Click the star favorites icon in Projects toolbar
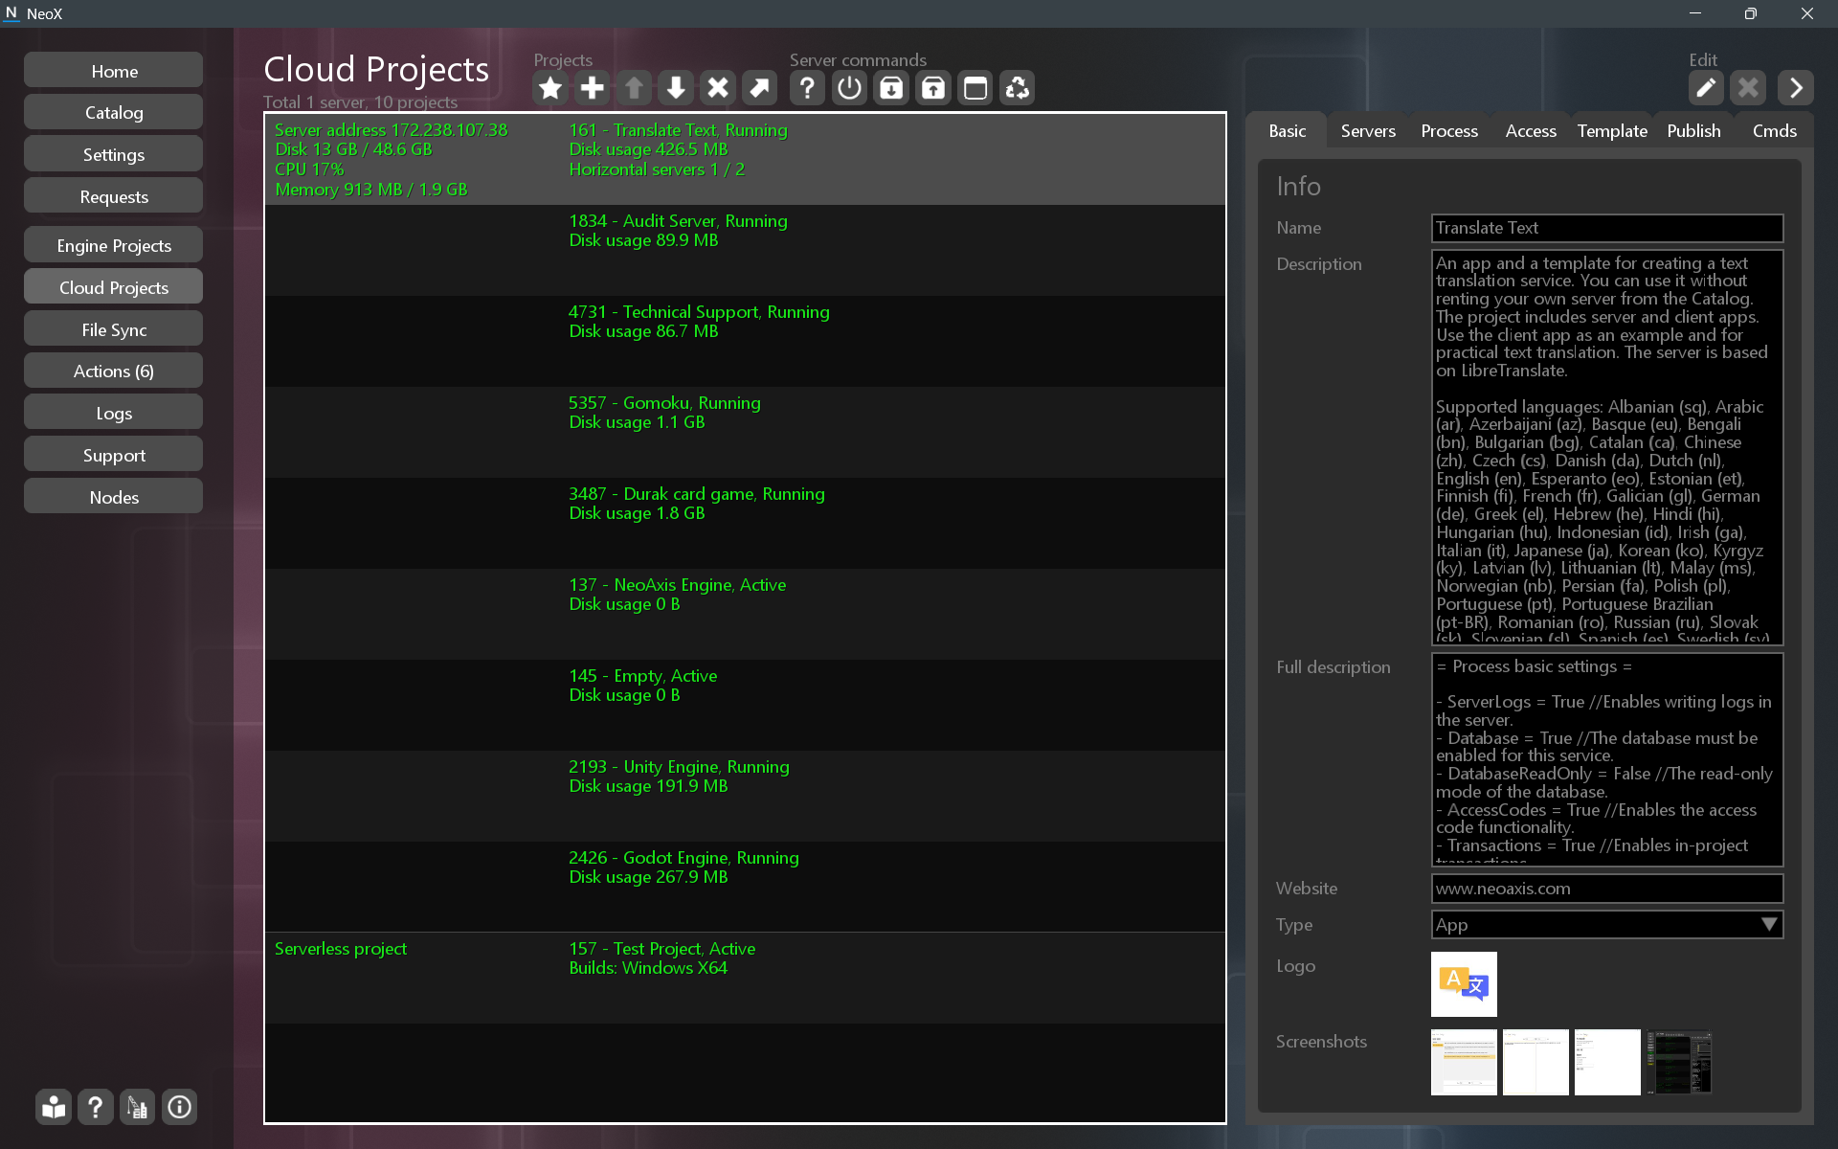Screen dimensions: 1838x1149 tap(550, 88)
